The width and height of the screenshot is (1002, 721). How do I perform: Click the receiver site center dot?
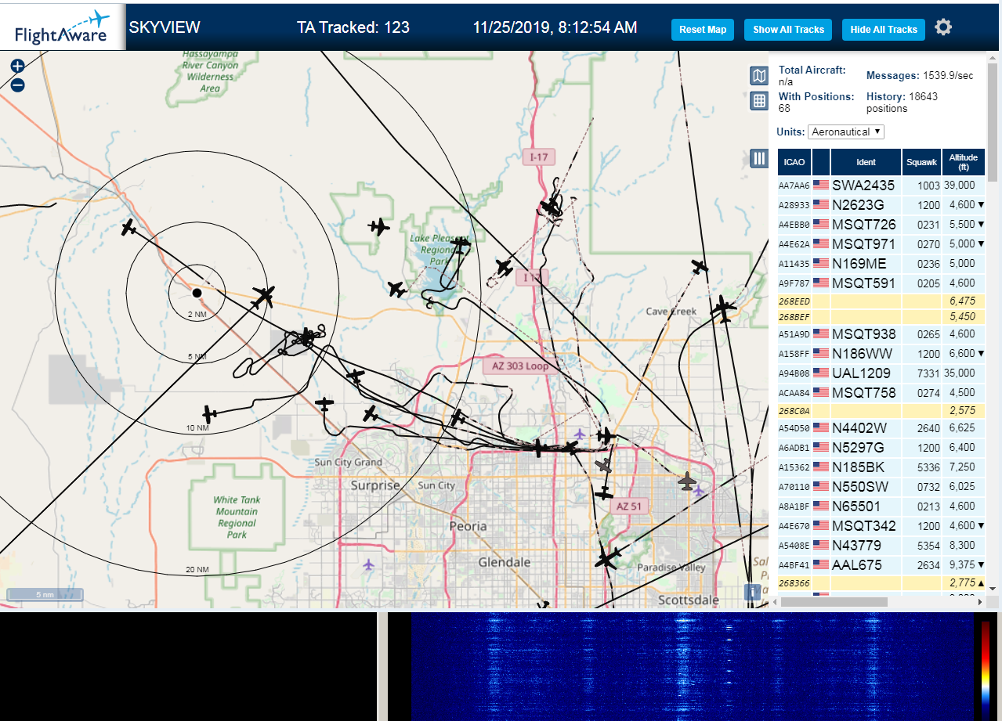197,293
